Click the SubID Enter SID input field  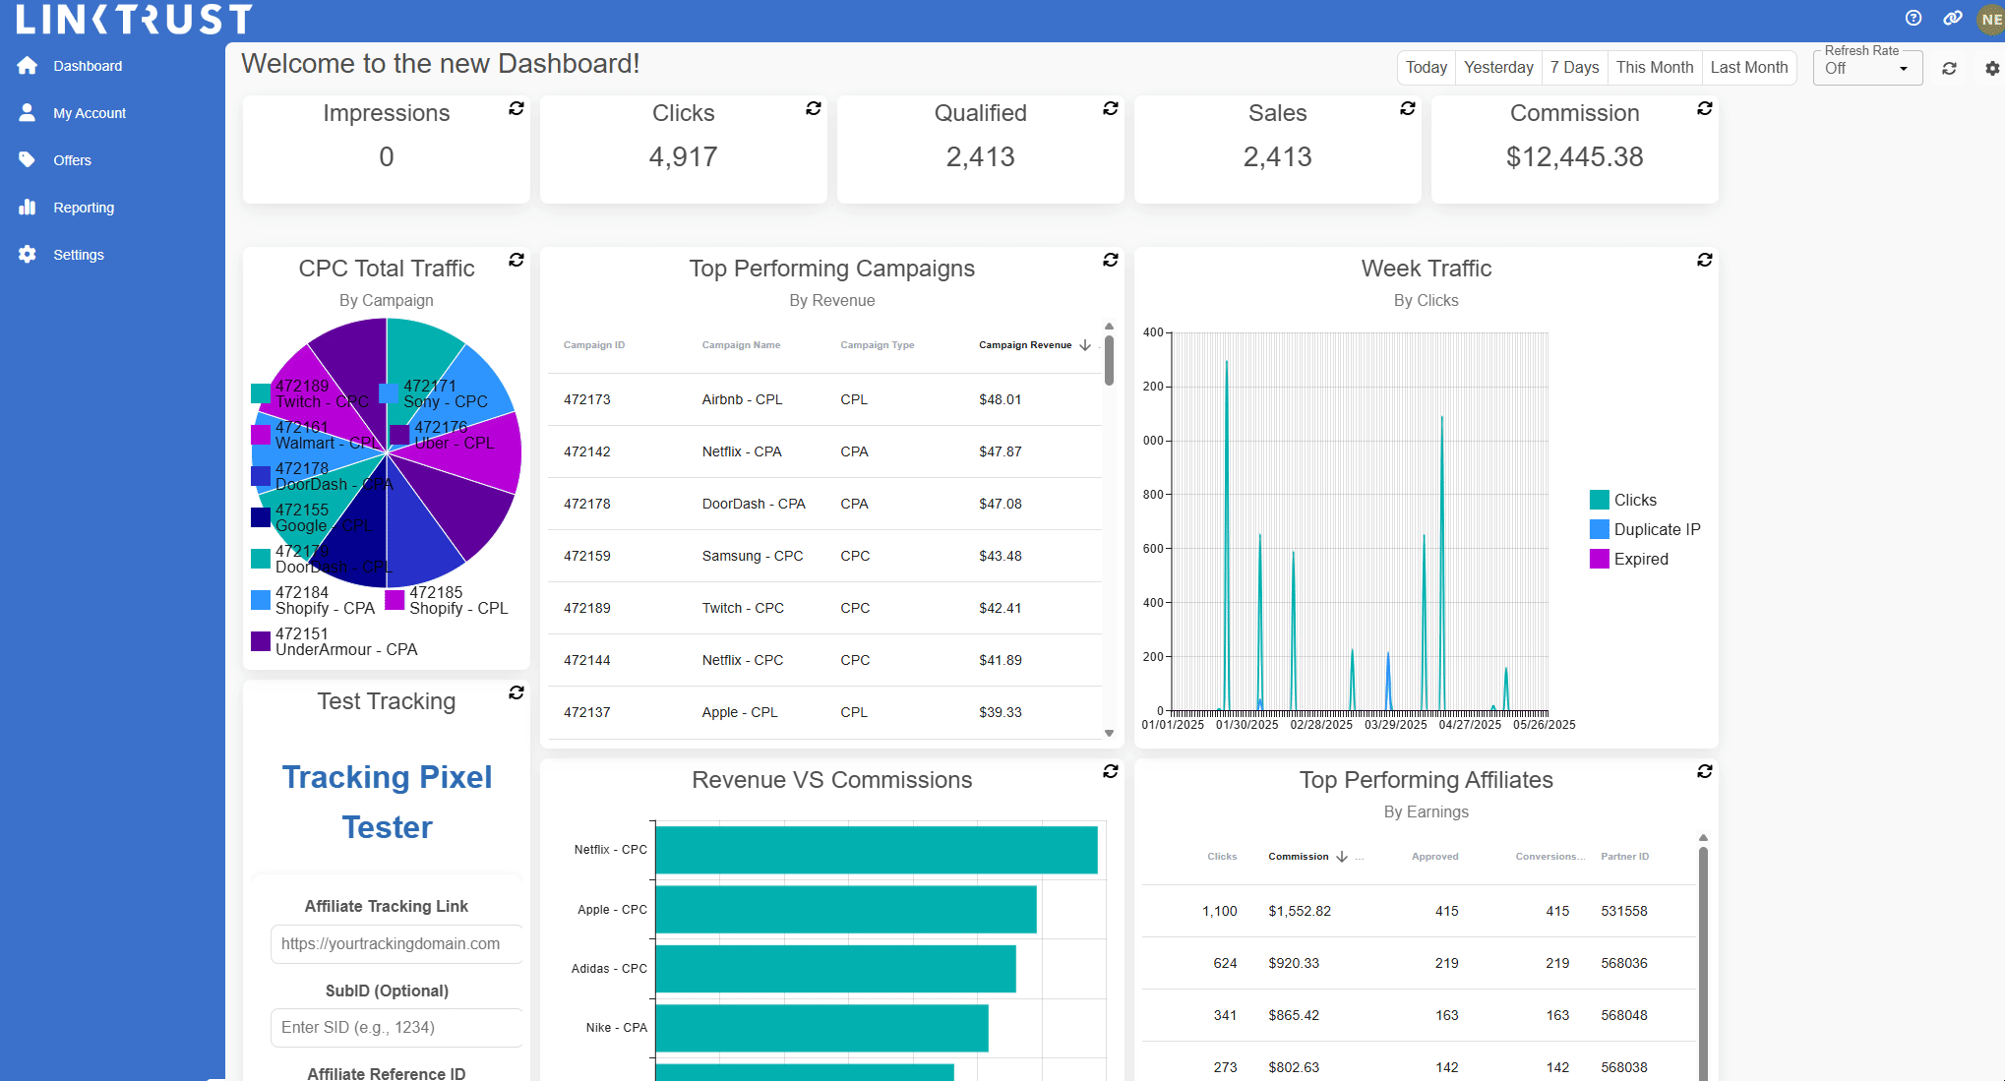coord(396,1028)
